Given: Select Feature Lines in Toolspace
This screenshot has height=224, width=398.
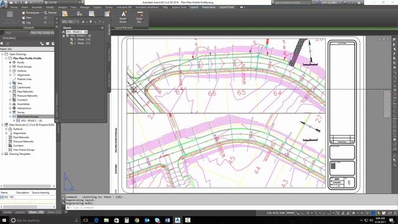Looking at the screenshot, I should coord(24,79).
